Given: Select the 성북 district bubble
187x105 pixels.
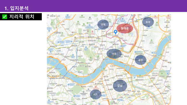Looking at the screenshot, I should [x=103, y=24].
